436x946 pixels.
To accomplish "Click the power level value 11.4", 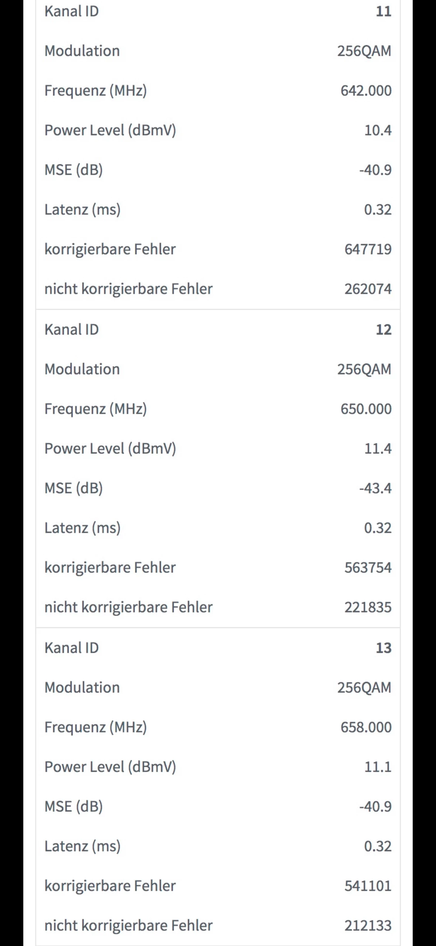I will (x=378, y=449).
